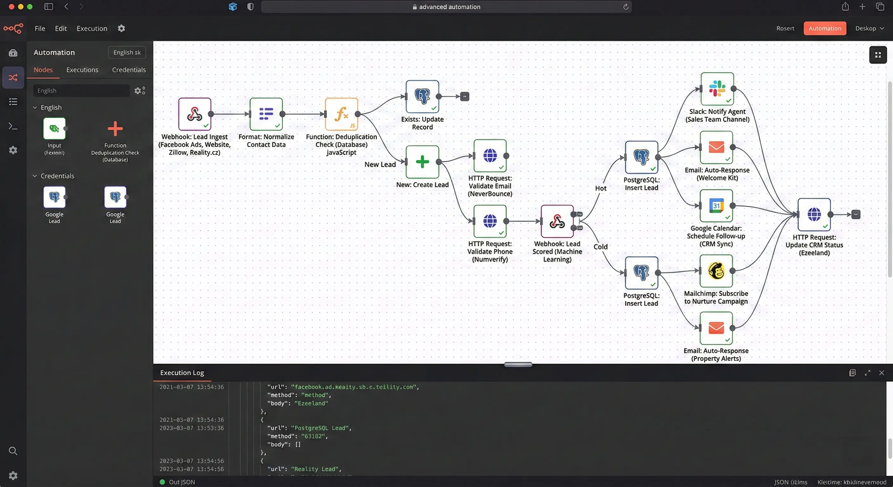Expand the Execution Log panel to fullscreen
This screenshot has height=487, width=893.
[x=867, y=373]
